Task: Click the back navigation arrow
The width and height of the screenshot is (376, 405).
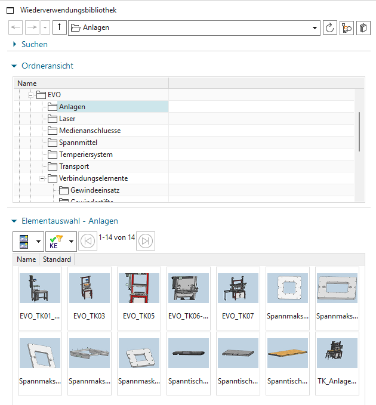Action: pos(16,27)
